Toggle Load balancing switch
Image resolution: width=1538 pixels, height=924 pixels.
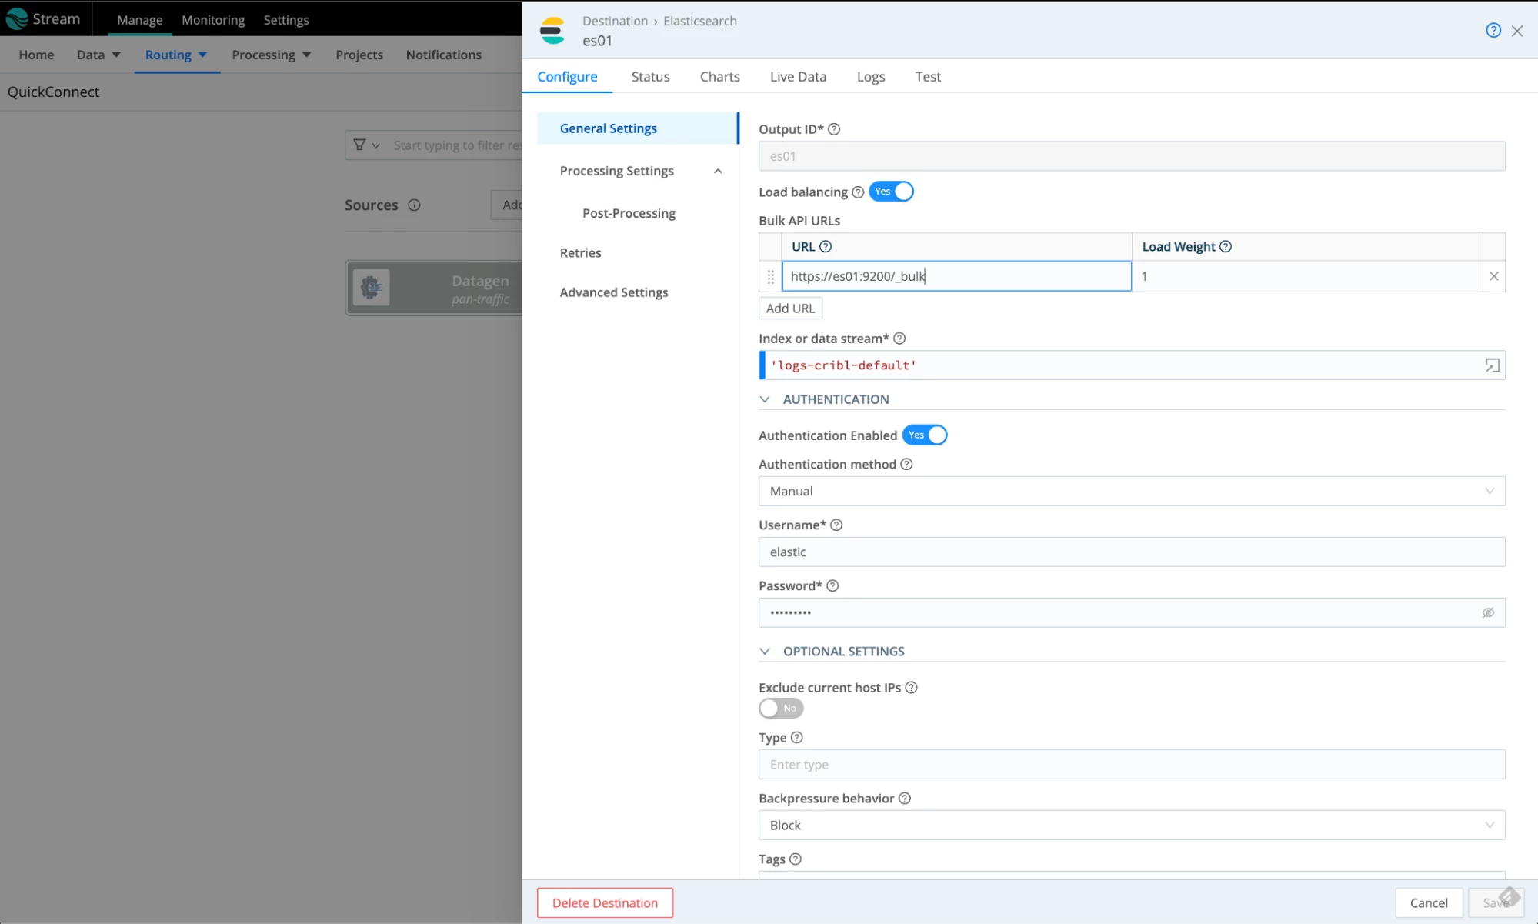pyautogui.click(x=891, y=192)
